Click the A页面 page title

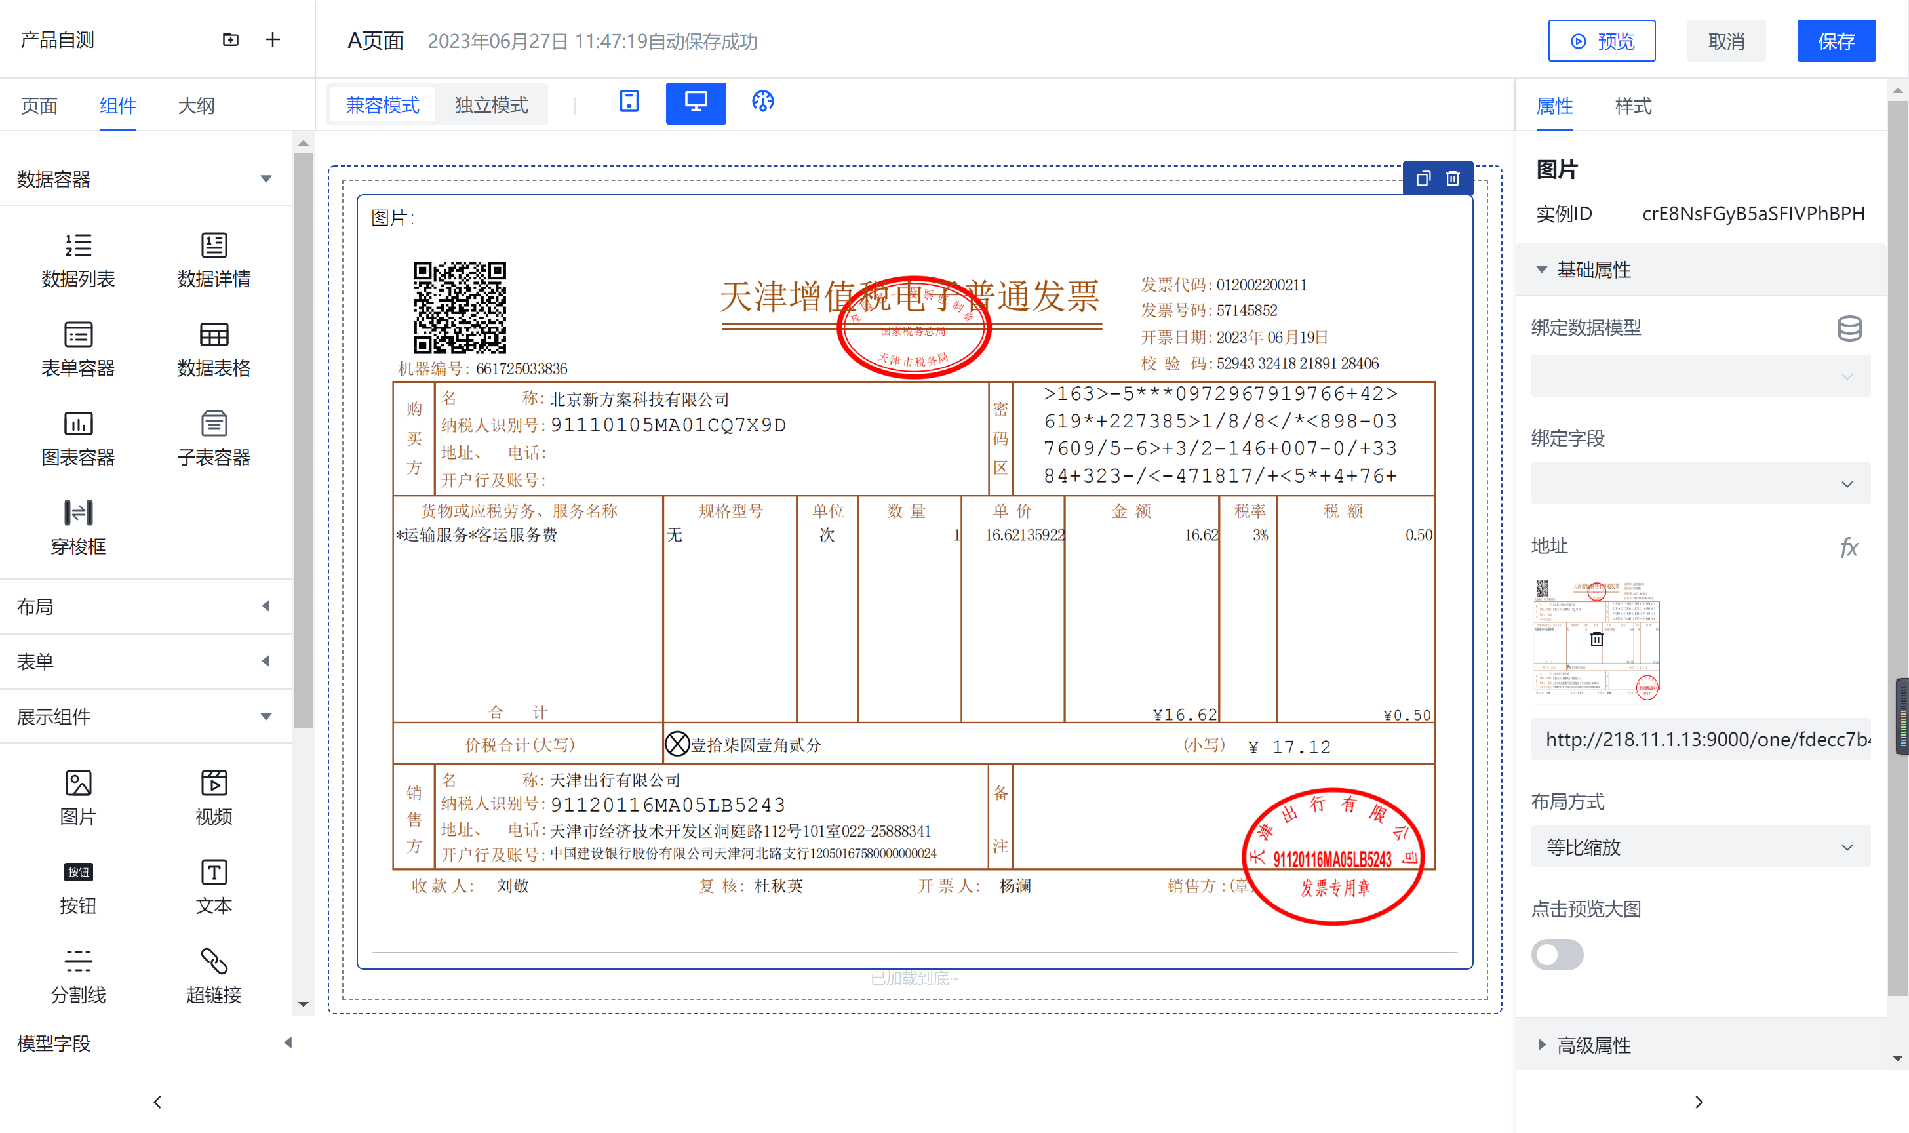(376, 41)
